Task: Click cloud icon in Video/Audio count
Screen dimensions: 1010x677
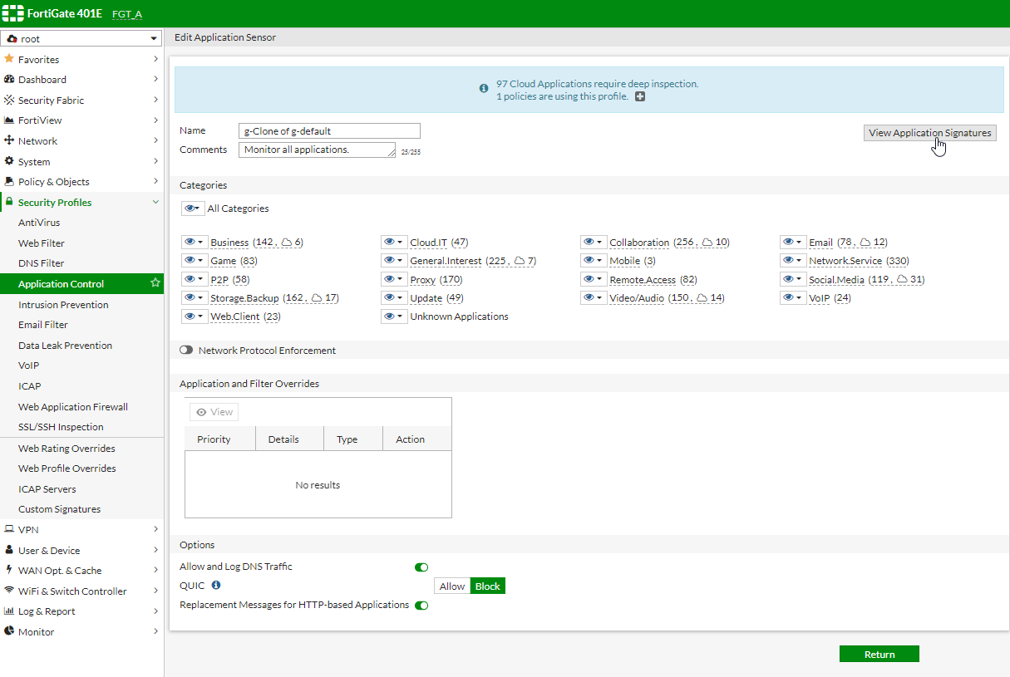Action: tap(702, 297)
